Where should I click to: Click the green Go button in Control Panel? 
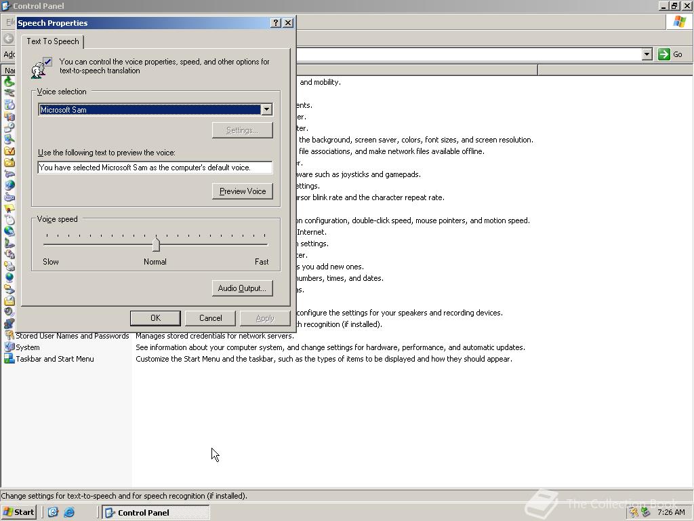[670, 54]
